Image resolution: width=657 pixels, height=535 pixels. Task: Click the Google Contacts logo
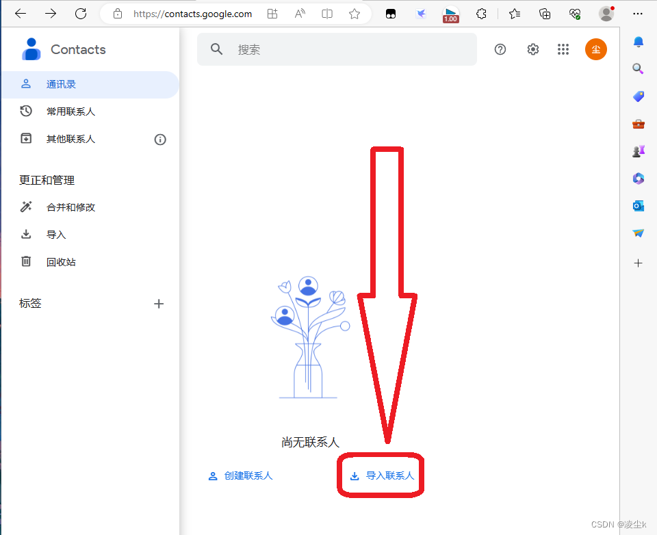(x=64, y=49)
